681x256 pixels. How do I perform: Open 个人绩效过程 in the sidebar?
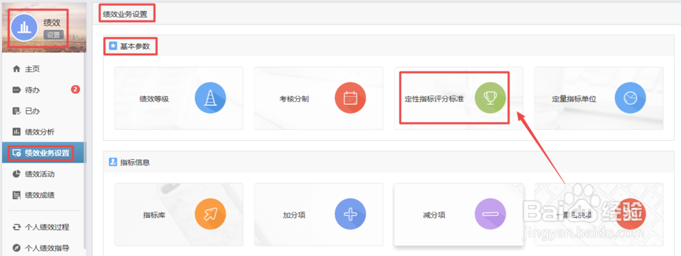[47, 227]
